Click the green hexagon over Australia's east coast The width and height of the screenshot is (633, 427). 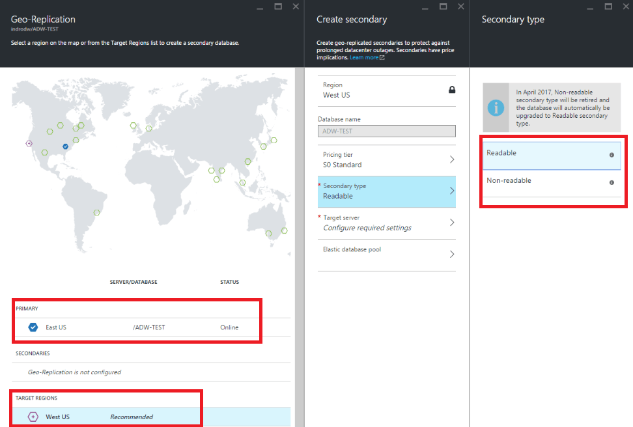click(x=284, y=230)
